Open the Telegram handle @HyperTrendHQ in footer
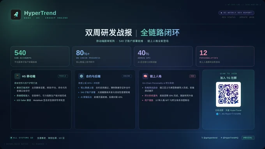The height and width of the screenshot is (149, 265). click(229, 138)
